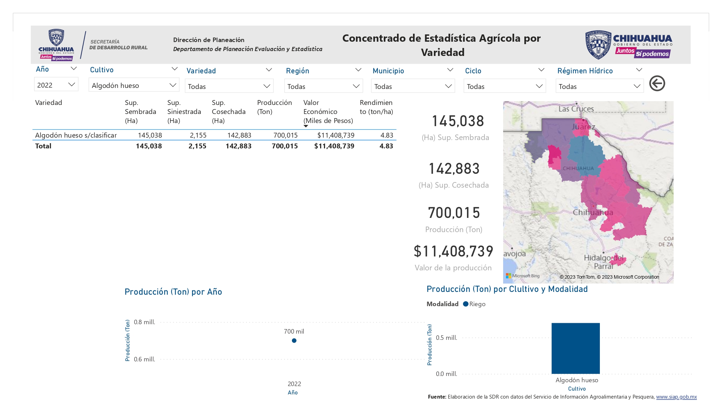Click the Chihuahua Secretaría de Desarrollo Rural logo
Image resolution: width=722 pixels, height=417 pixels.
[93, 45]
